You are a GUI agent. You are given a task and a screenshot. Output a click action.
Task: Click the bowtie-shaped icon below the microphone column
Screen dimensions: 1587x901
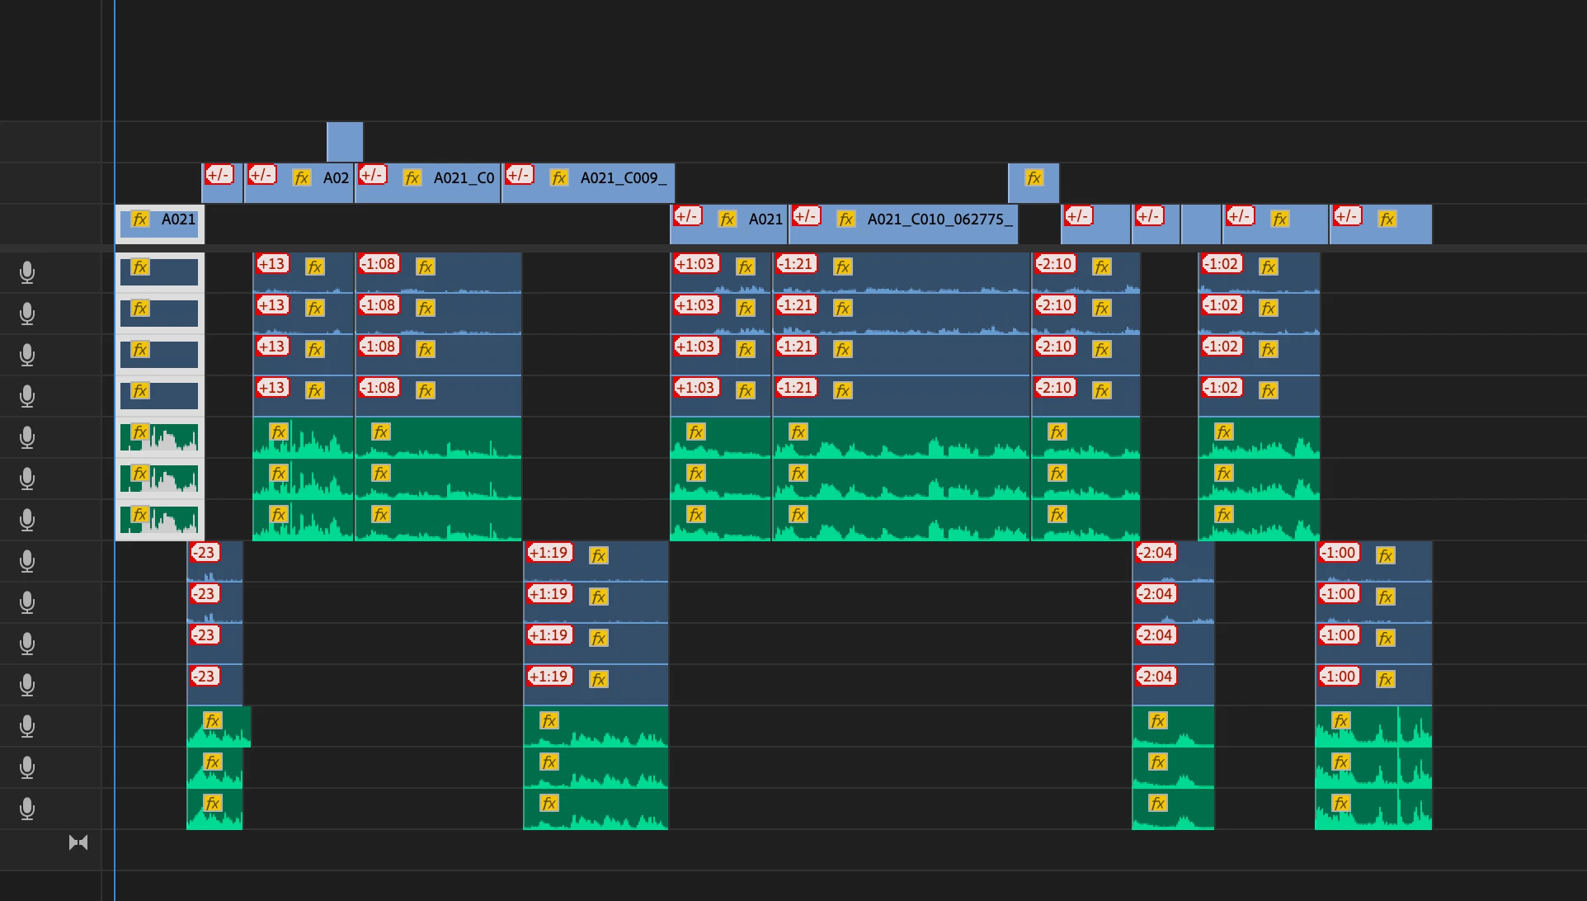[78, 842]
